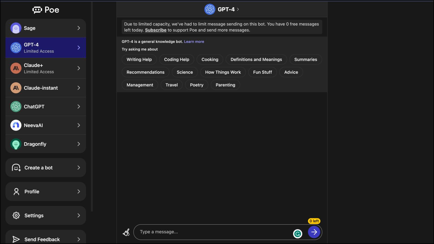Choose the Coding Help suggestion

click(177, 59)
